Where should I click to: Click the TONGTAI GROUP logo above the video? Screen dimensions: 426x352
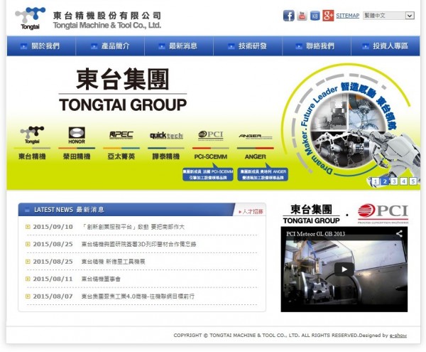coord(312,215)
